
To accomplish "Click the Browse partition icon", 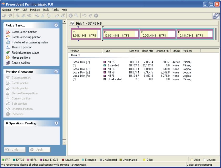I will click(8, 78).
